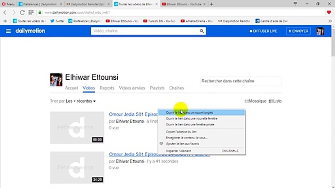Click the magnifier search icon
This screenshot has width=335, height=188.
202,31
